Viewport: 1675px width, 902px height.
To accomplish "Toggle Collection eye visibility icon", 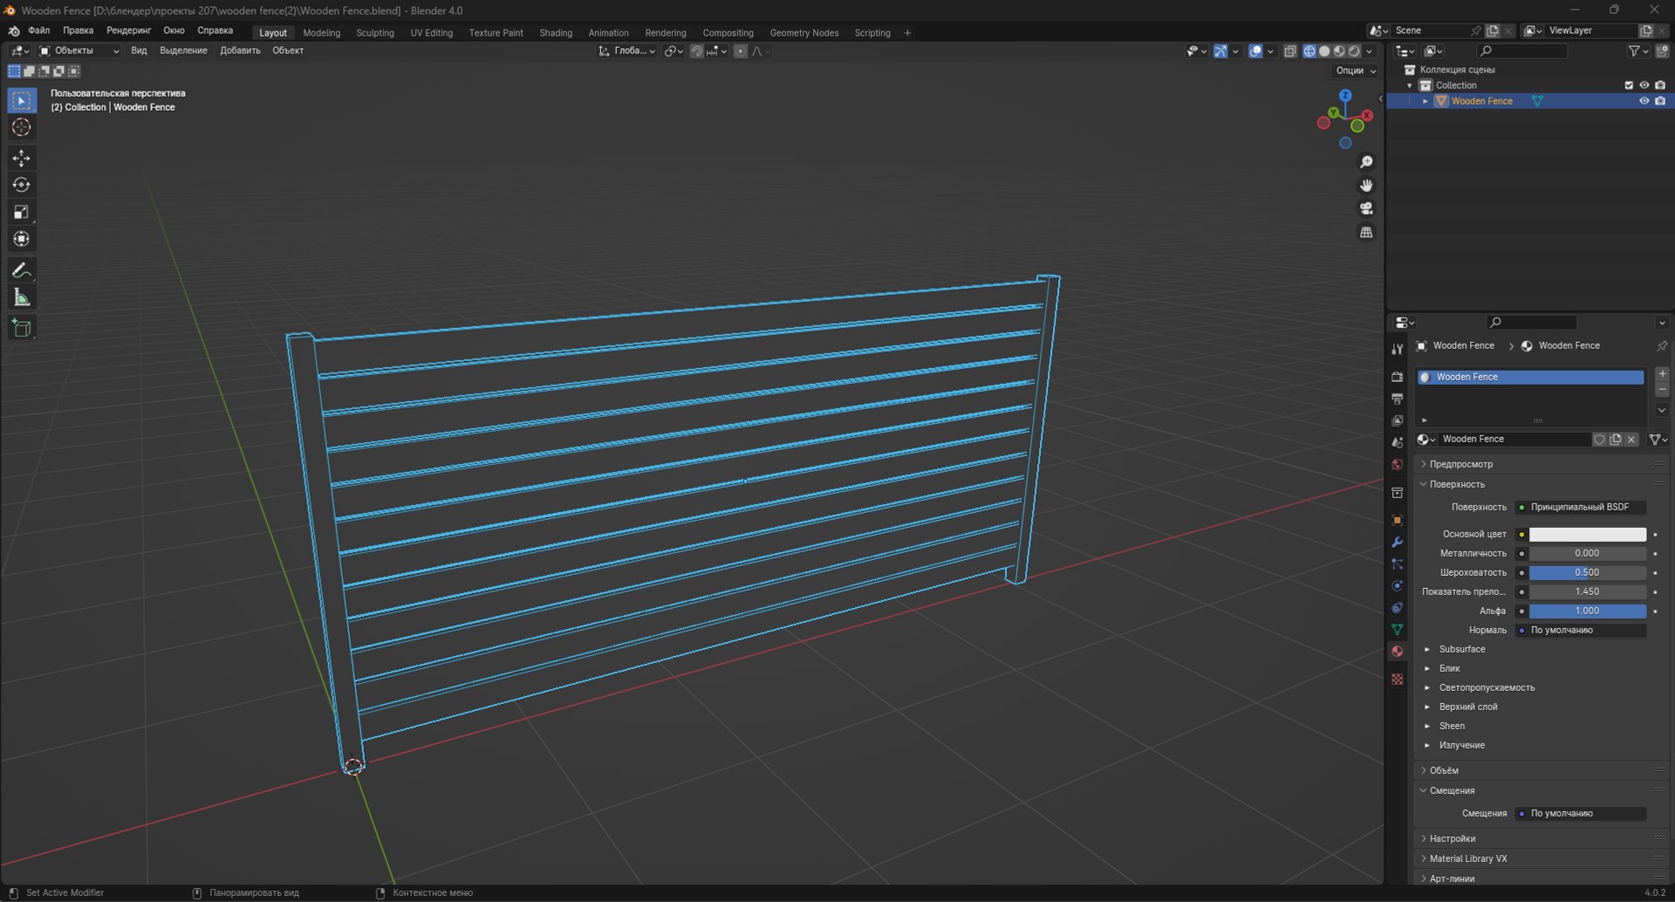I will tap(1644, 85).
